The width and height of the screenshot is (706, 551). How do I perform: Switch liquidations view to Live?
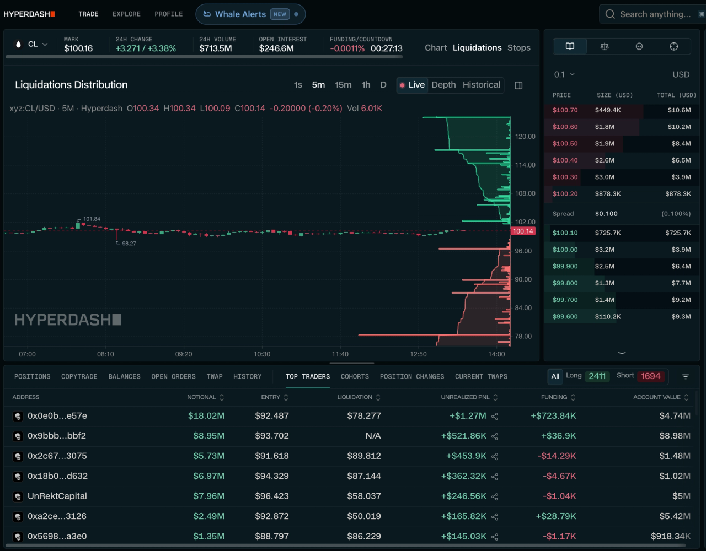(412, 85)
